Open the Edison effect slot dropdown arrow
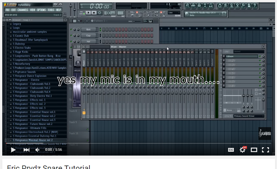Screen dimensions: 277x169 tap(224, 56)
